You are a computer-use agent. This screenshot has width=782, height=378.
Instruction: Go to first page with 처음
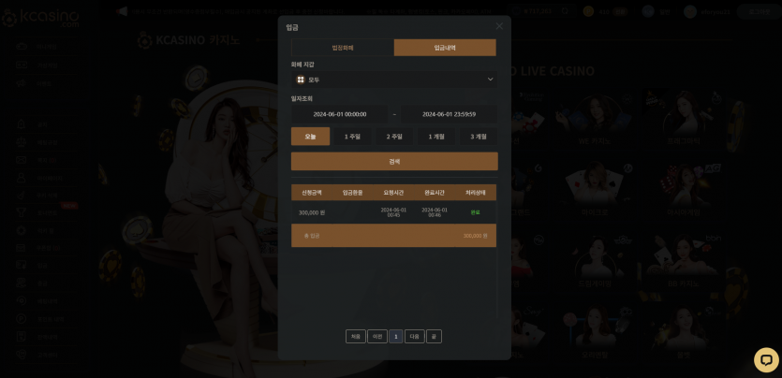(356, 337)
